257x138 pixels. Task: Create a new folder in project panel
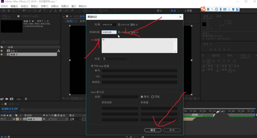[x=7, y=99]
